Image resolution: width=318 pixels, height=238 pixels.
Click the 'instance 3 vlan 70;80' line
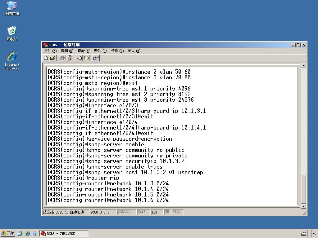119,77
